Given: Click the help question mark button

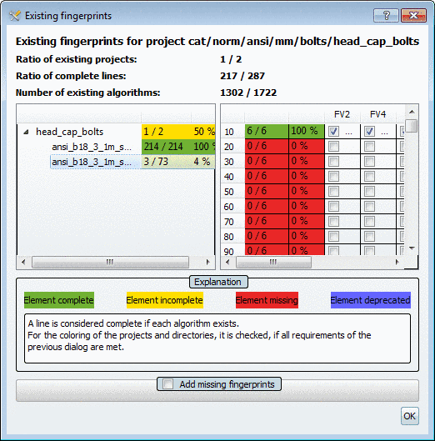Looking at the screenshot, I should (x=386, y=16).
